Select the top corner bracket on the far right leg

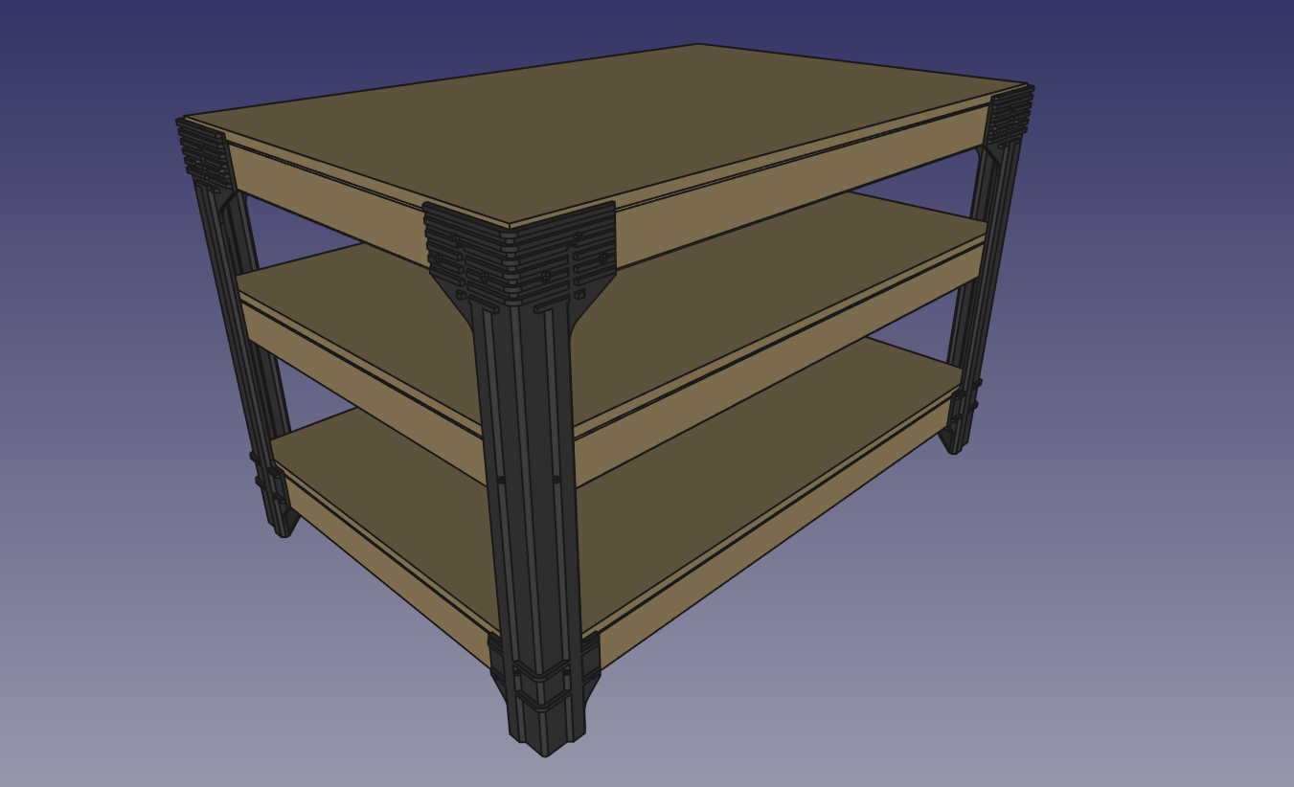(1009, 115)
